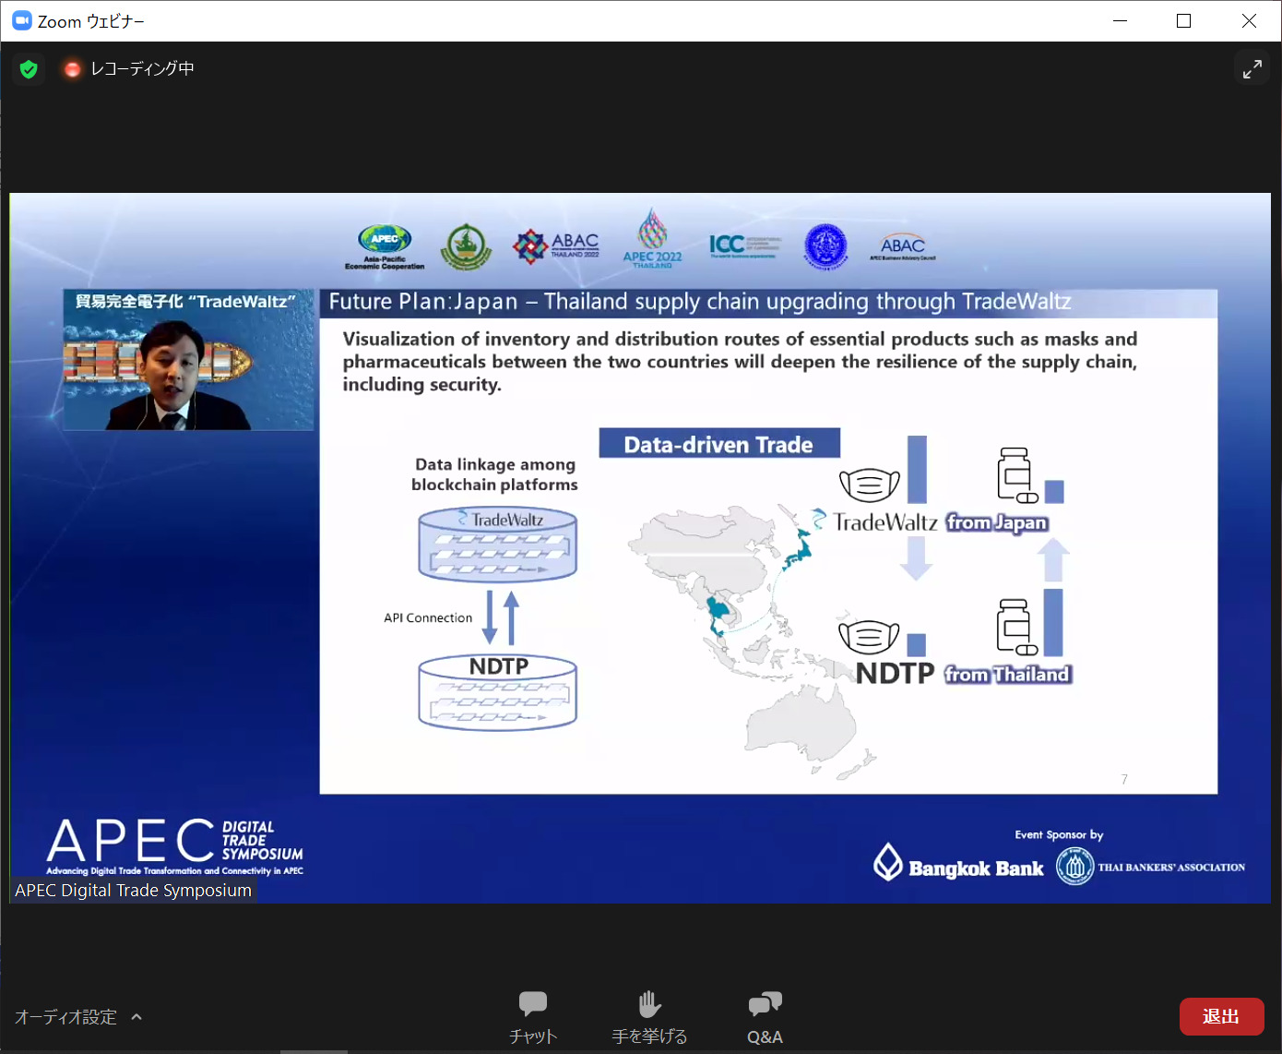Click the 'API Connection' label

click(428, 618)
